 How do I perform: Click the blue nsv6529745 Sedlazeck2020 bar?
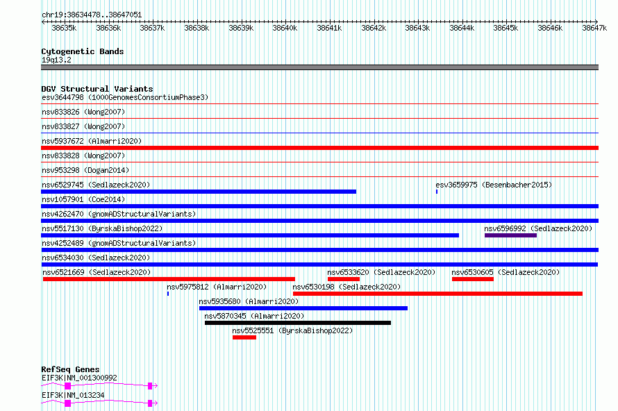(x=199, y=192)
